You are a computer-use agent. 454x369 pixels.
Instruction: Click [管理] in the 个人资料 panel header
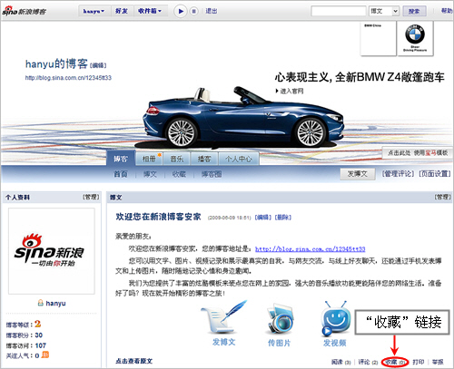pos(91,197)
